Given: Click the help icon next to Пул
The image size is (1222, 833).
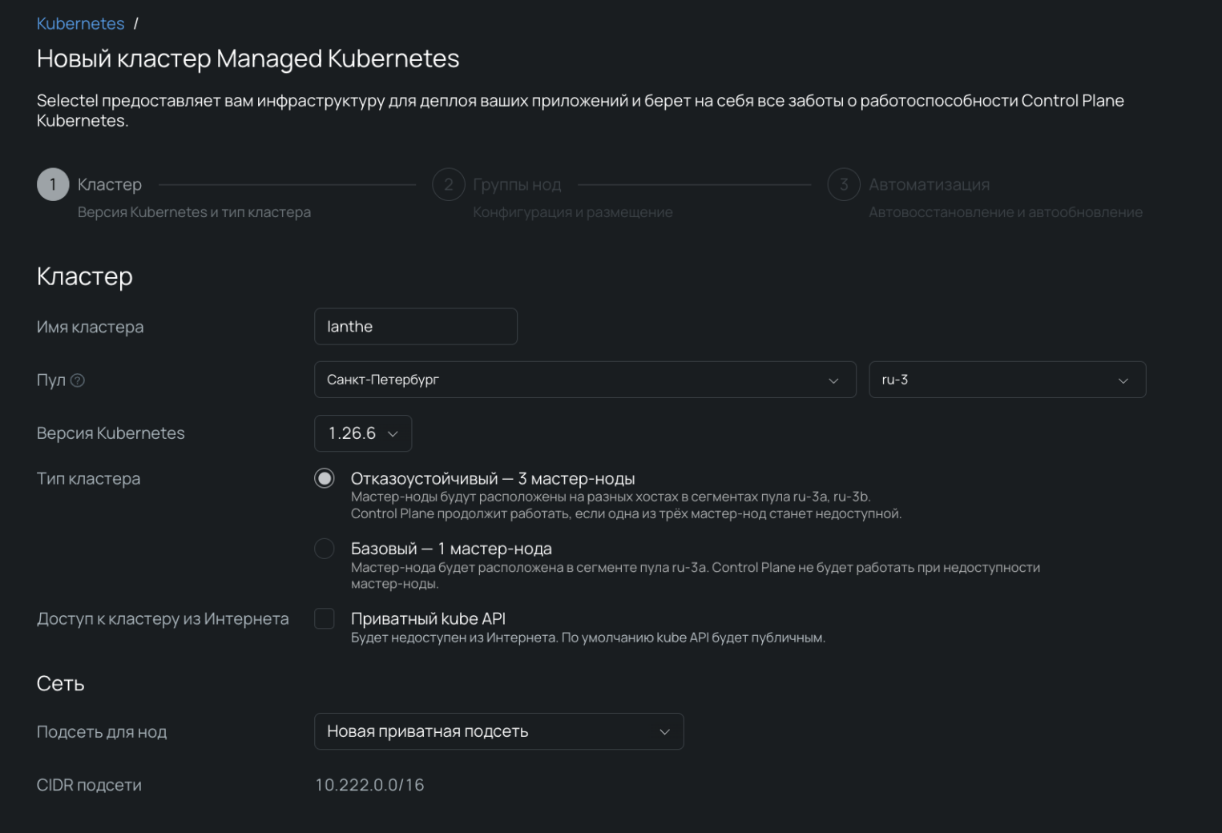Looking at the screenshot, I should tap(78, 380).
